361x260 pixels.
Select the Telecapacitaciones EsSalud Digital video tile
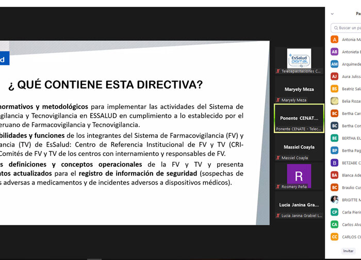[299, 60]
